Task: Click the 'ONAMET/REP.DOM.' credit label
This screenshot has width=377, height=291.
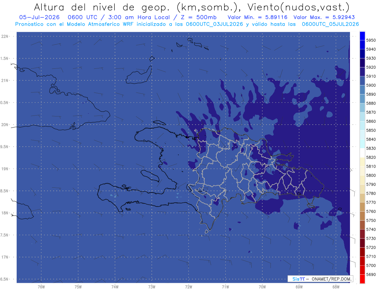Action: (x=331, y=279)
